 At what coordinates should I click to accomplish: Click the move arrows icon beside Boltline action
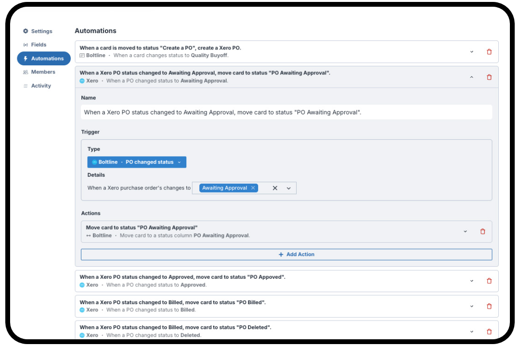click(89, 235)
